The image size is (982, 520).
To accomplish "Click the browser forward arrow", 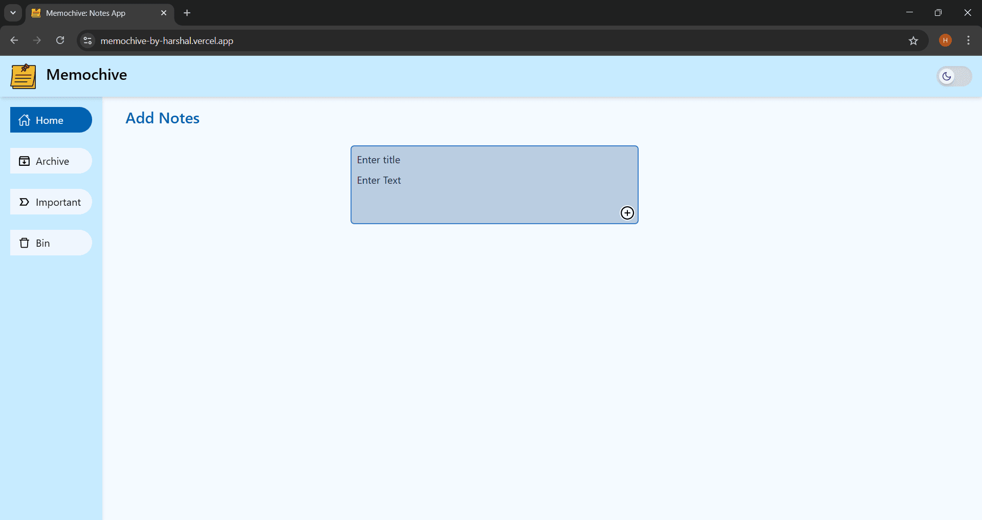I will click(37, 40).
